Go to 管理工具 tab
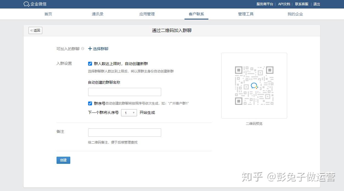This screenshot has width=344, height=191. [246, 14]
